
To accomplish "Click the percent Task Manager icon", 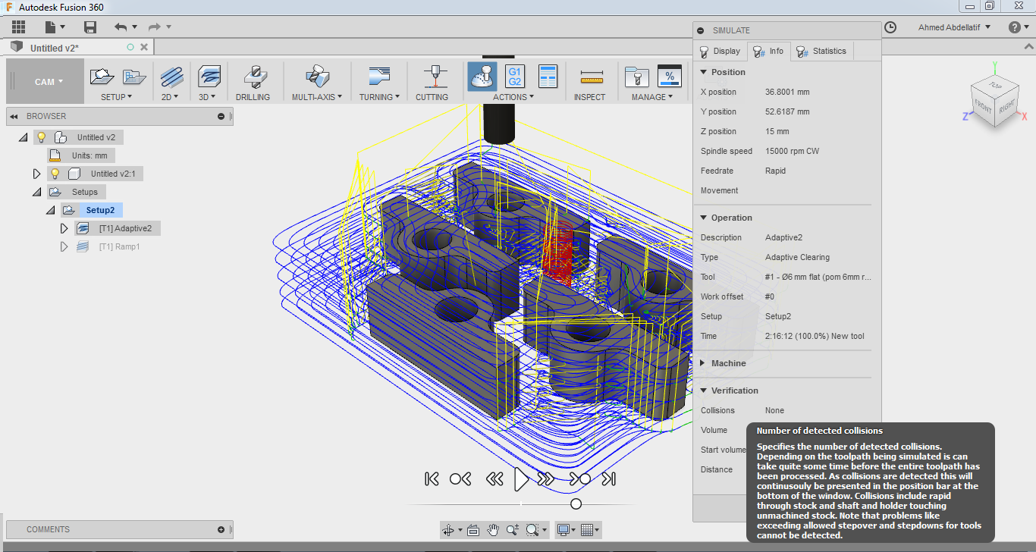I will tap(669, 77).
